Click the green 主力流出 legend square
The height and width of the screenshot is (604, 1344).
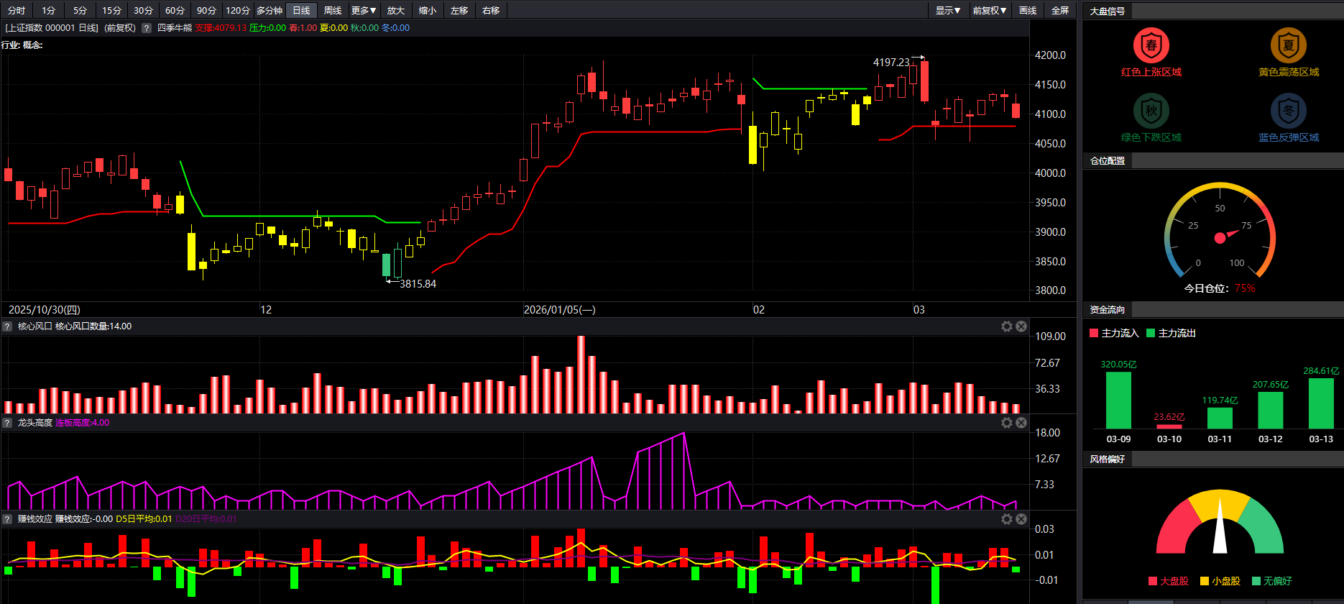(x=1151, y=333)
